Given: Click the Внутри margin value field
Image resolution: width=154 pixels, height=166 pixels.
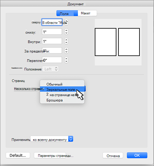Looking at the screenshot, I should coord(52,41).
